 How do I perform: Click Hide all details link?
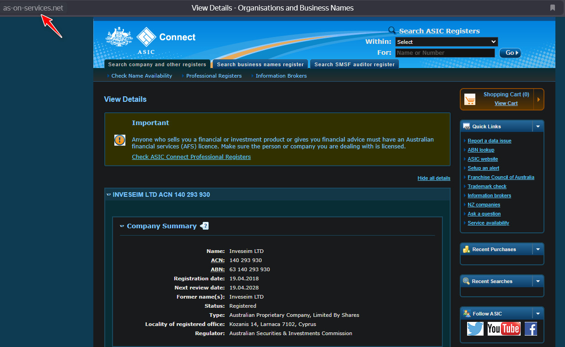coord(434,178)
